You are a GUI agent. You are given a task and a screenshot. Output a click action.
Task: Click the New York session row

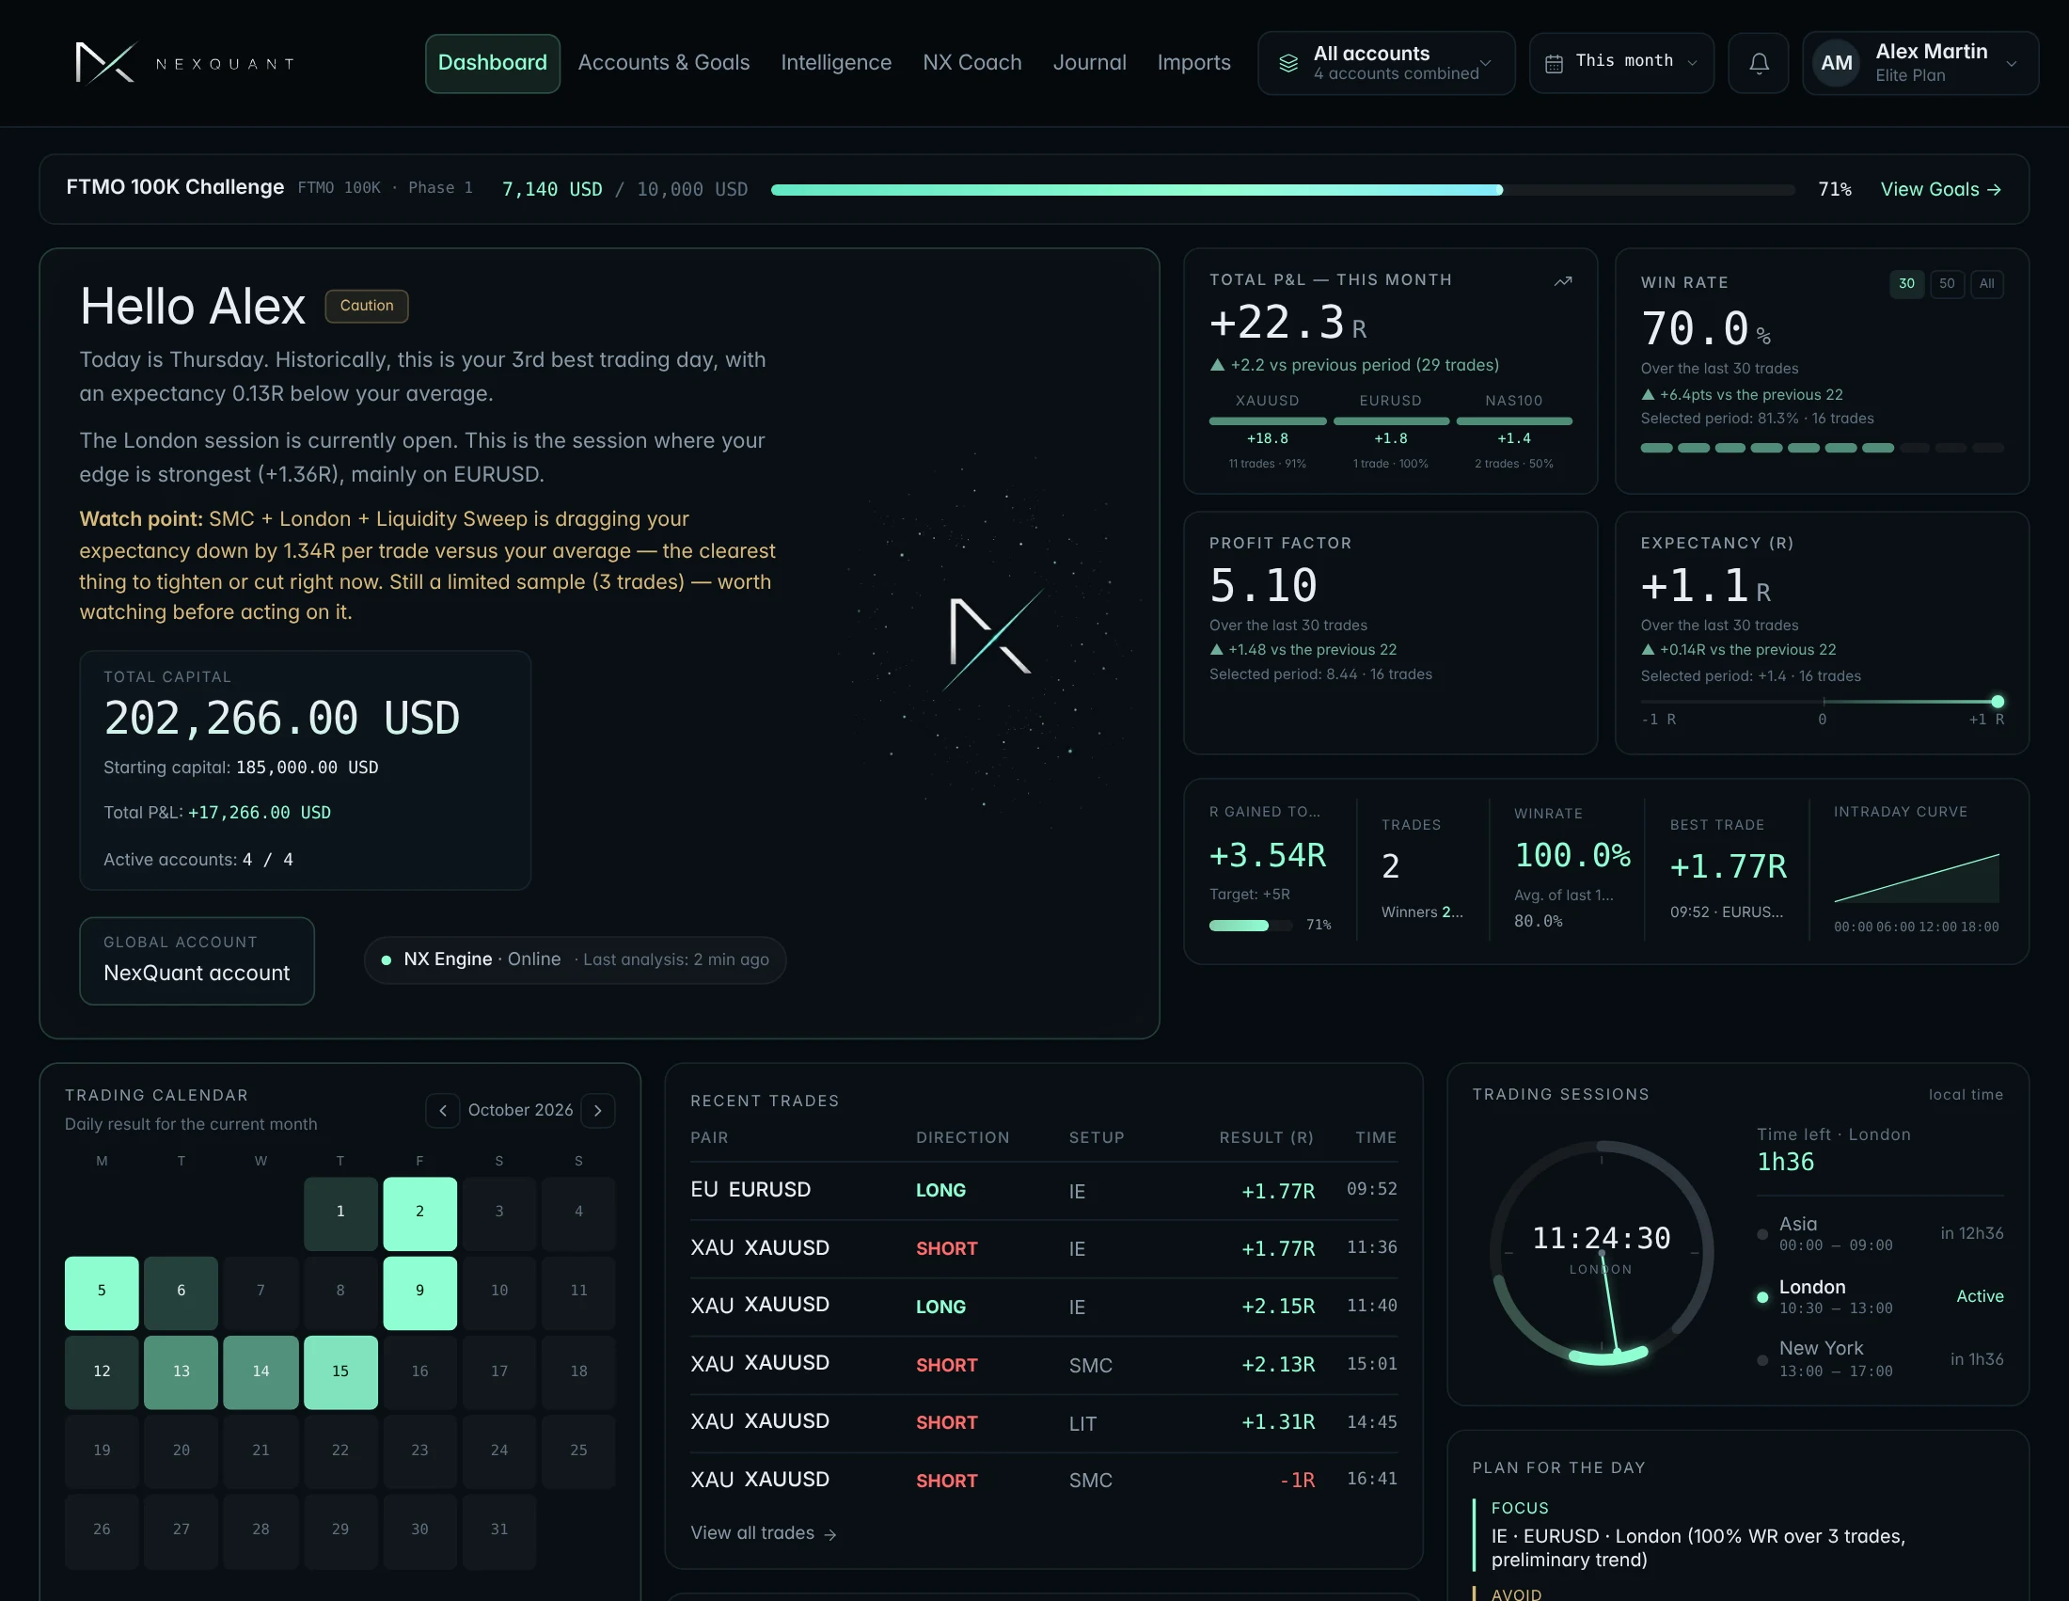[x=1881, y=1358]
